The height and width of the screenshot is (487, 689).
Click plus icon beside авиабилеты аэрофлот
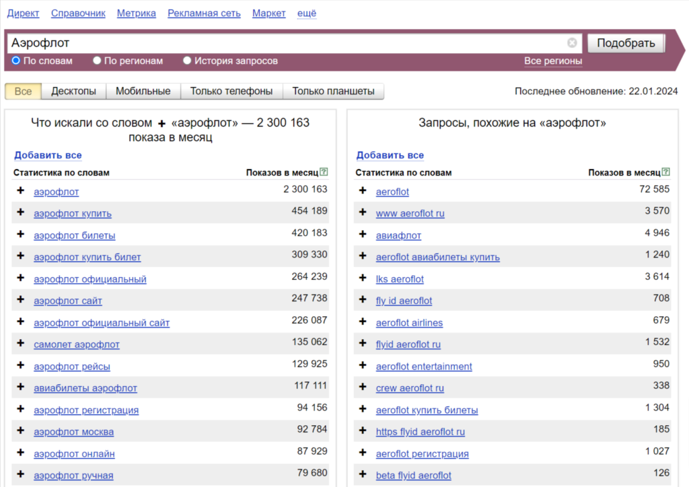21,387
